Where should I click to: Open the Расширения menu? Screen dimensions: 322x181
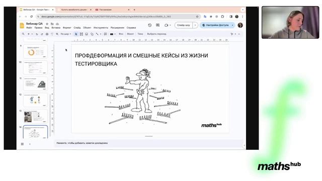(x=117, y=28)
